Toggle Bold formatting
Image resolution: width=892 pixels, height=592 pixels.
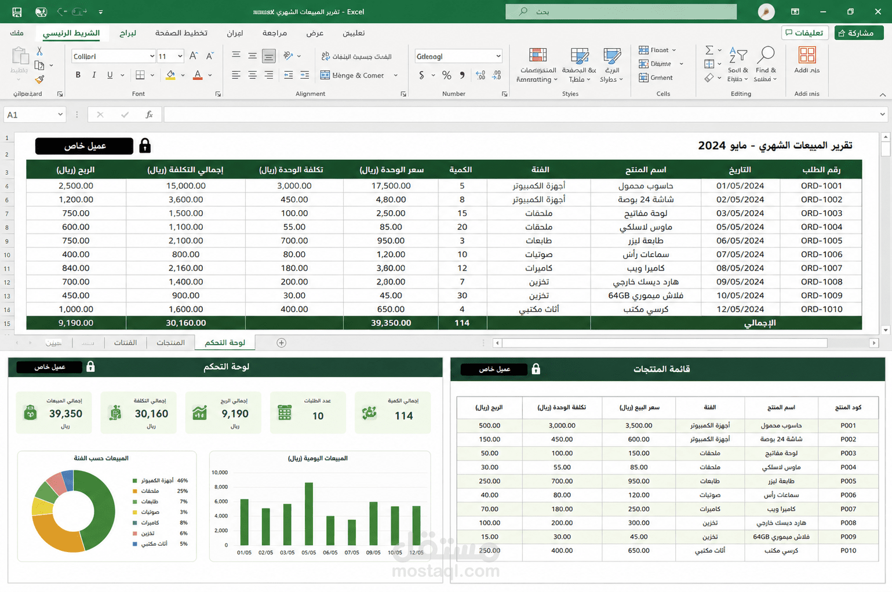coord(78,75)
